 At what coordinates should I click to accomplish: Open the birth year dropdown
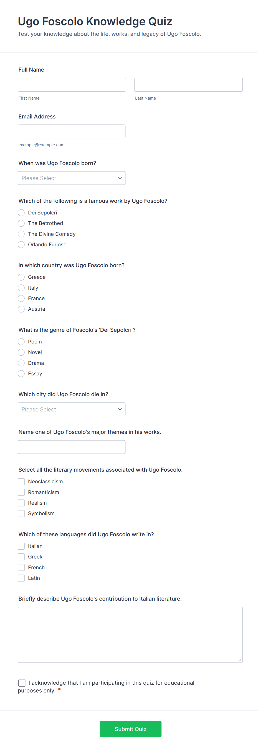[x=71, y=178]
